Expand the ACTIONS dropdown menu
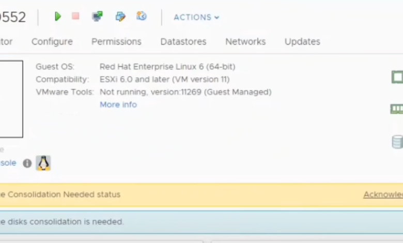 tap(196, 17)
